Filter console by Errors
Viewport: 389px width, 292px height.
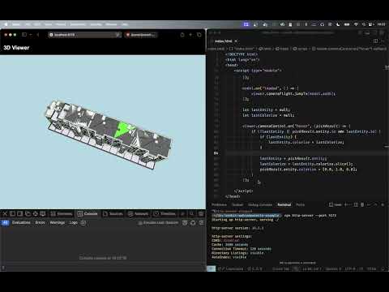click(40, 222)
